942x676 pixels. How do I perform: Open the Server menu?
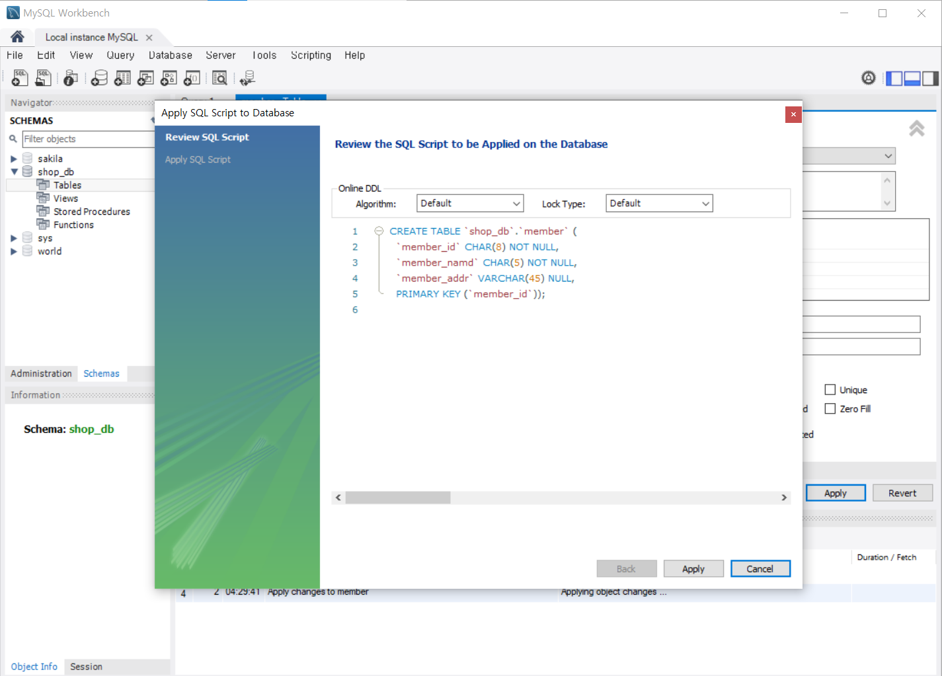[x=221, y=56]
